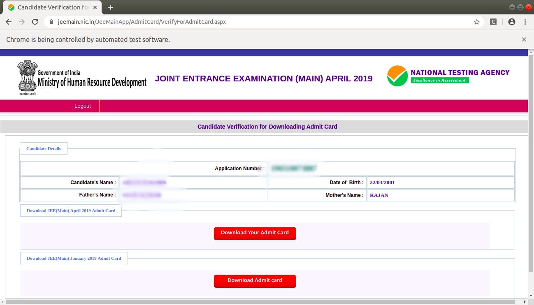534x305 pixels.
Task: Open the Chrome extension icon labeled C
Action: (493, 22)
